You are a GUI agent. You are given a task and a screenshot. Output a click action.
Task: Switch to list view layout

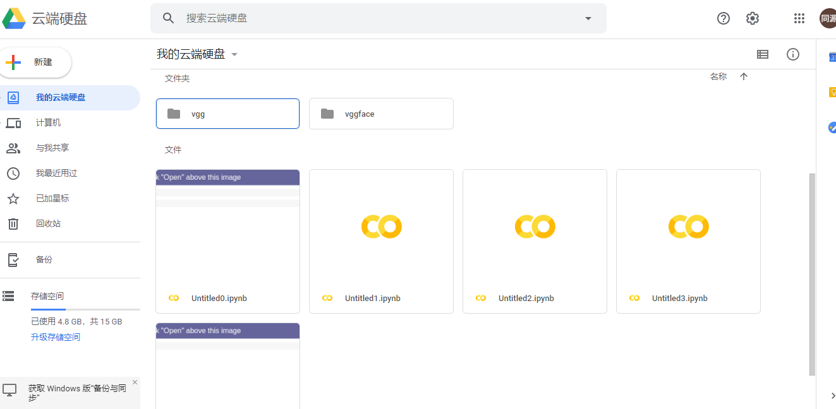(763, 54)
